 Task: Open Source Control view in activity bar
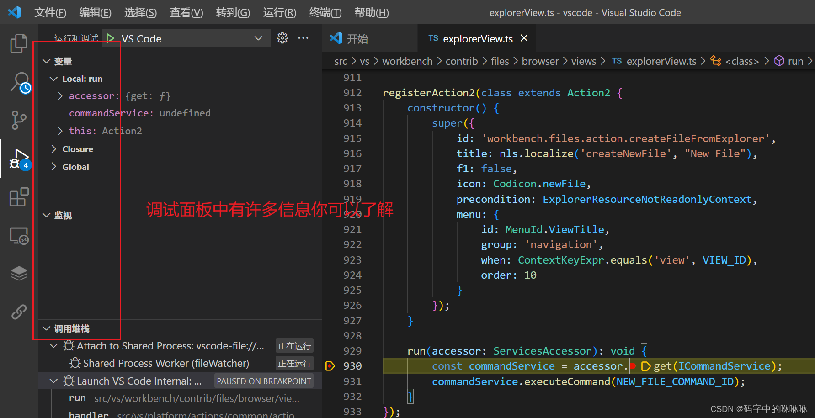coord(19,120)
